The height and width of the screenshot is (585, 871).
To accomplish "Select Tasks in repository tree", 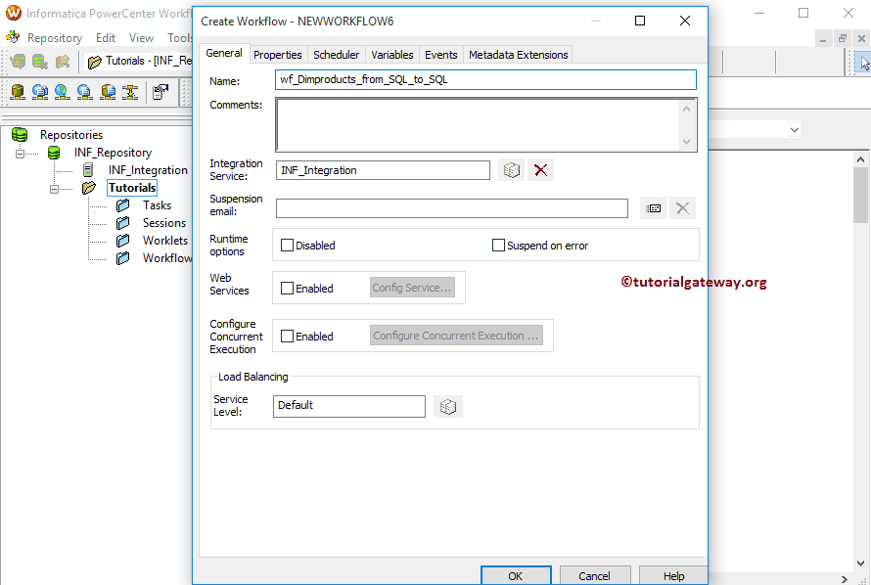I will (x=157, y=205).
